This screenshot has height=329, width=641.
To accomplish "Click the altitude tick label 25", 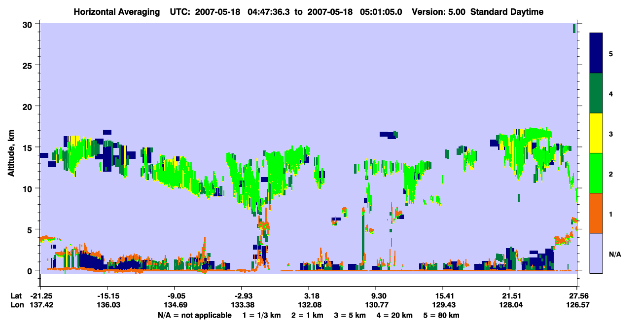I will pyautogui.click(x=29, y=65).
